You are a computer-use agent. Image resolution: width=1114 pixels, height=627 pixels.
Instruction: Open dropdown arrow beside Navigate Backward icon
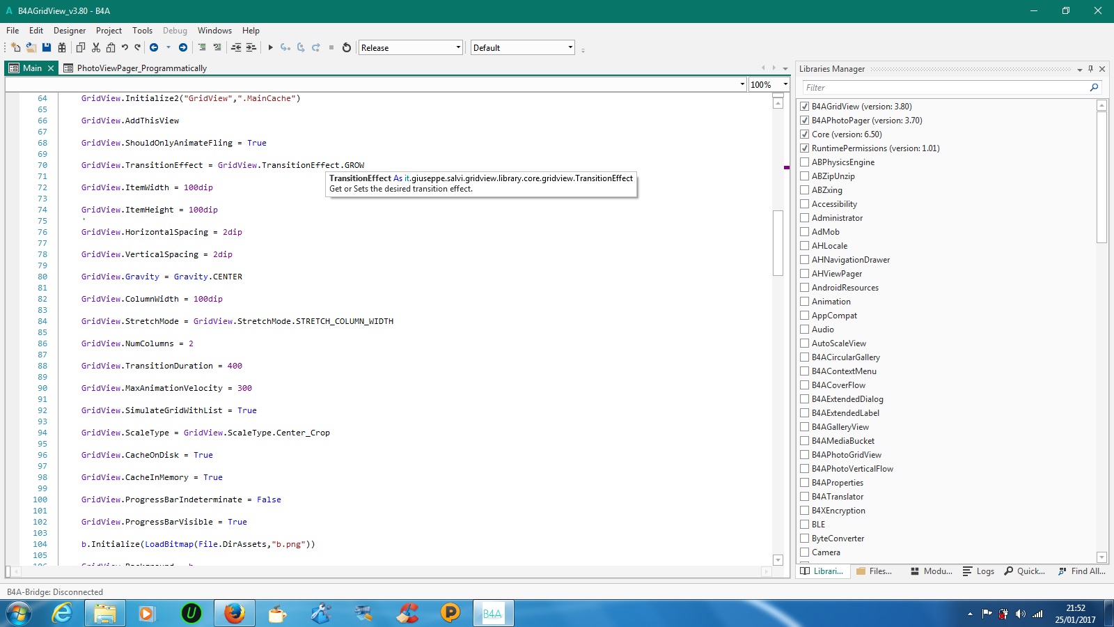(x=168, y=47)
